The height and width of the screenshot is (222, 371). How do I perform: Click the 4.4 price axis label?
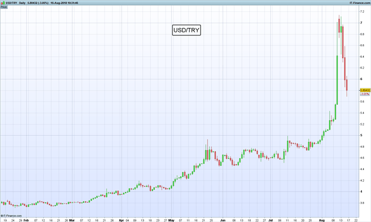point(362,169)
